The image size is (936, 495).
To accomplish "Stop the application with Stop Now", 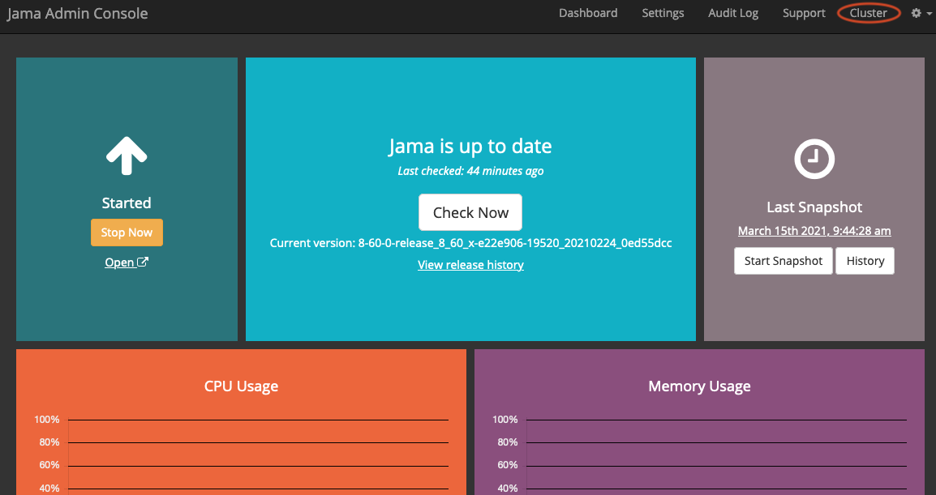I will 127,233.
